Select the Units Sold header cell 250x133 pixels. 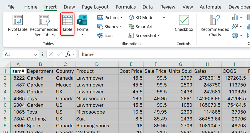[x=180, y=71]
